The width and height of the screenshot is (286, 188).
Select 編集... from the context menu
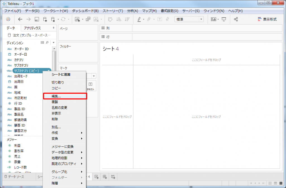point(65,96)
